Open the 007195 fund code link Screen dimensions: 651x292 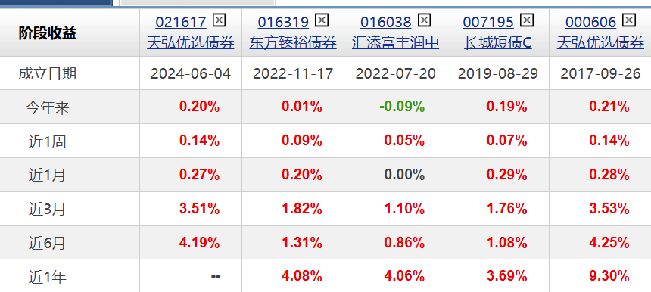tap(488, 22)
